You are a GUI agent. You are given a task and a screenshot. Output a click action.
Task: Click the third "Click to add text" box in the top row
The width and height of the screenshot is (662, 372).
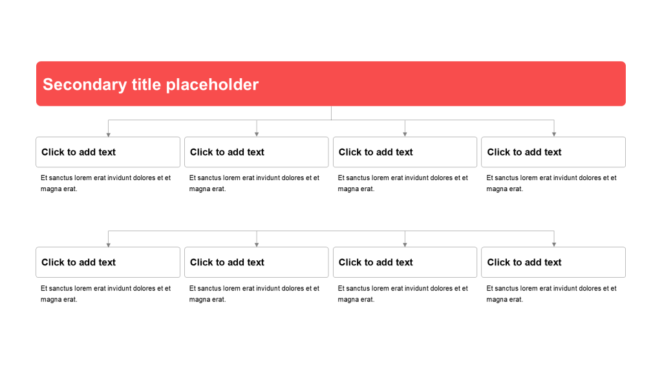405,152
